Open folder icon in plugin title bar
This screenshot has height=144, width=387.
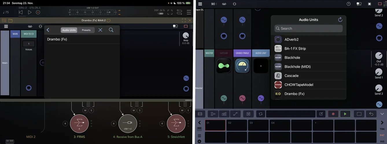pyautogui.click(x=10, y=20)
